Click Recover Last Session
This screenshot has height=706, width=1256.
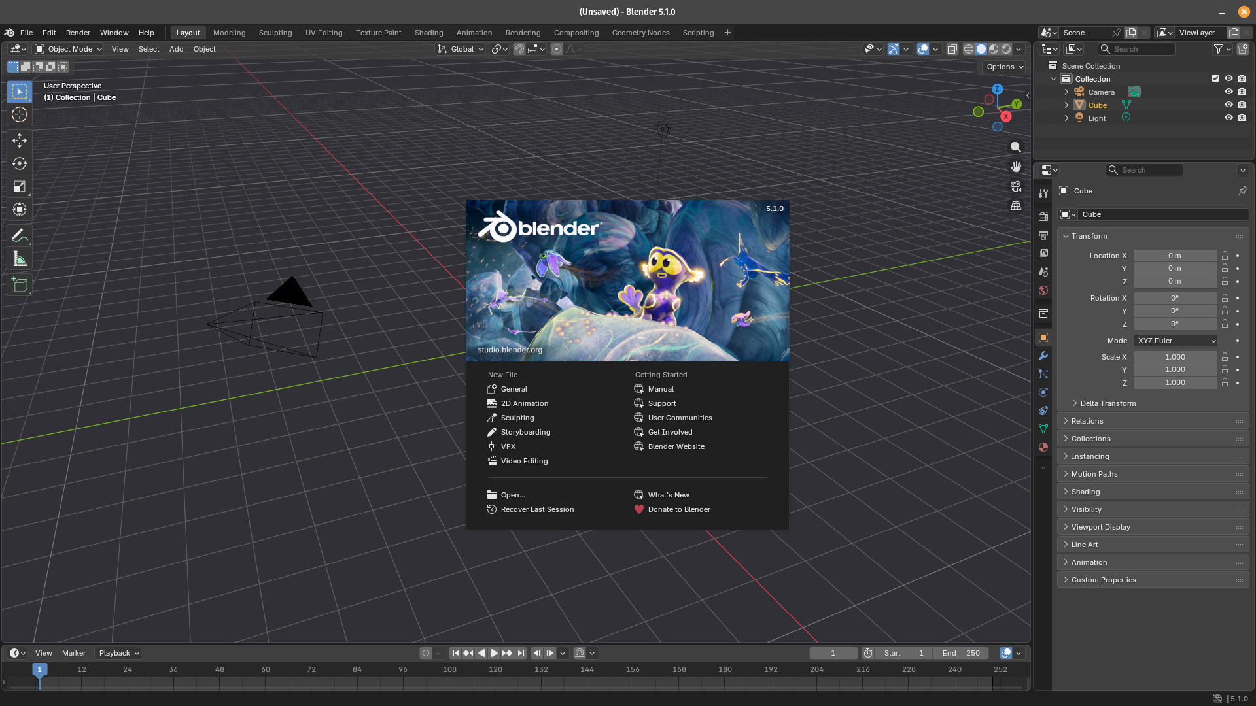pos(537,509)
